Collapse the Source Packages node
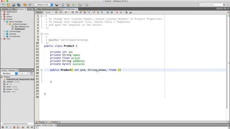The height and width of the screenshot is (129, 230). pyautogui.click(x=4, y=21)
